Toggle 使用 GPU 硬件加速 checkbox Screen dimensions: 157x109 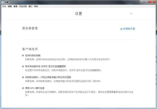pos(23,88)
